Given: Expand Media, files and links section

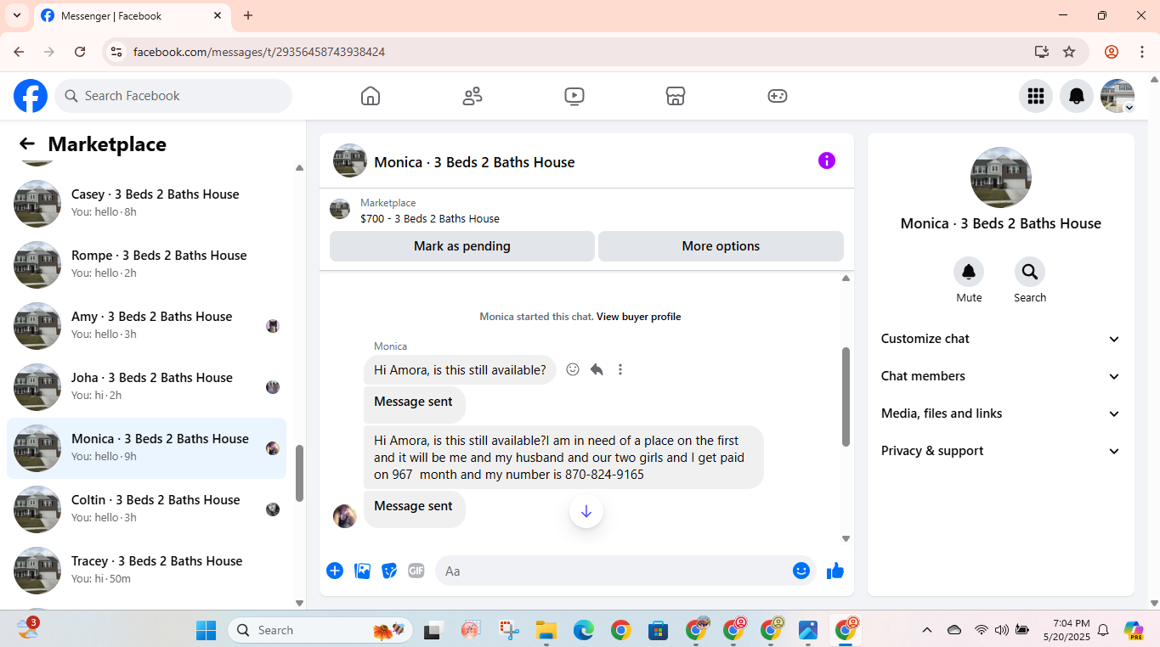Looking at the screenshot, I should (x=1000, y=414).
